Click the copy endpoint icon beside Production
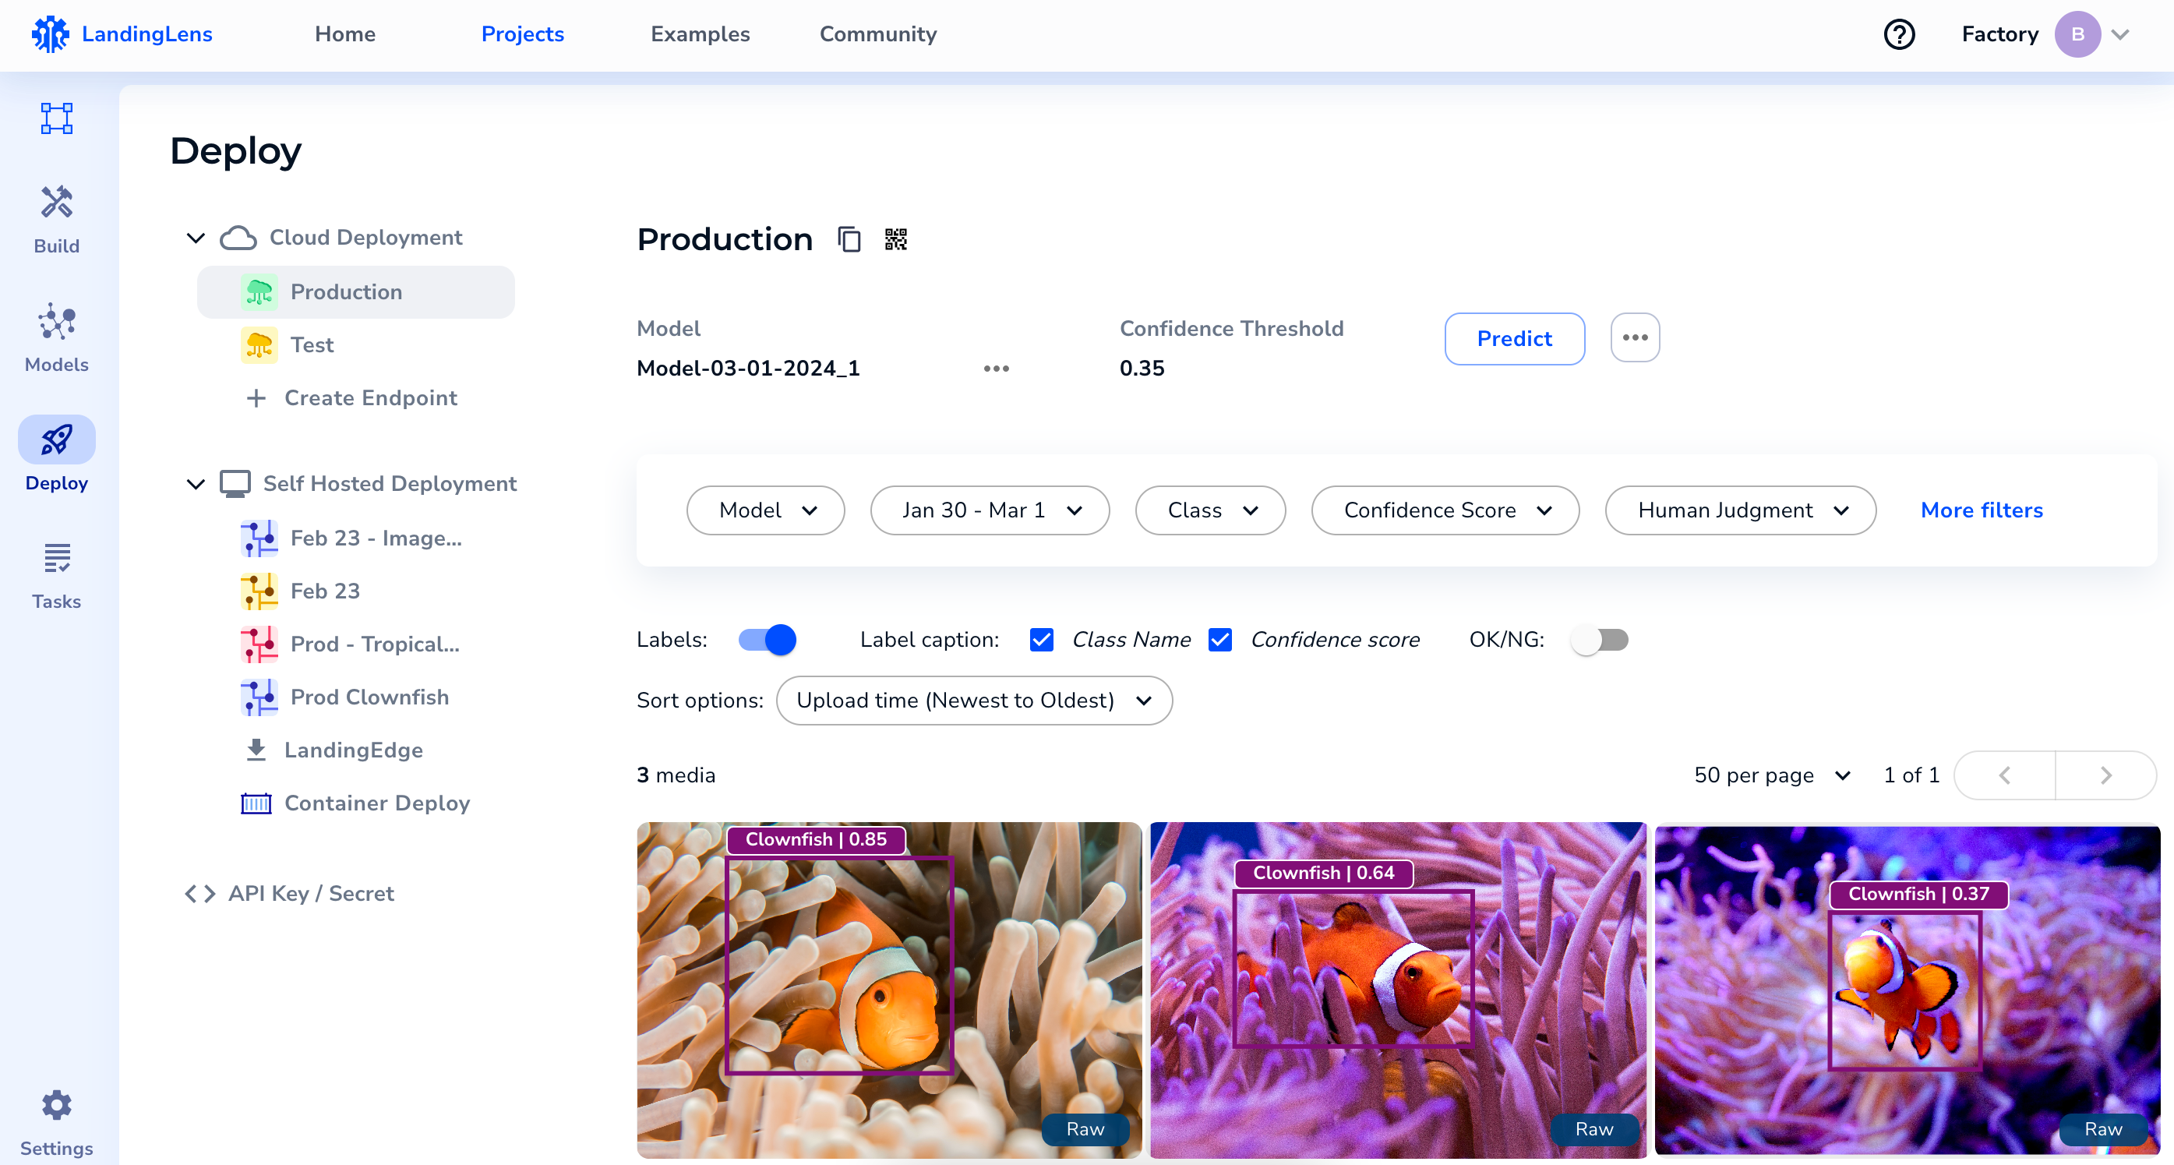Image resolution: width=2174 pixels, height=1165 pixels. (x=849, y=240)
